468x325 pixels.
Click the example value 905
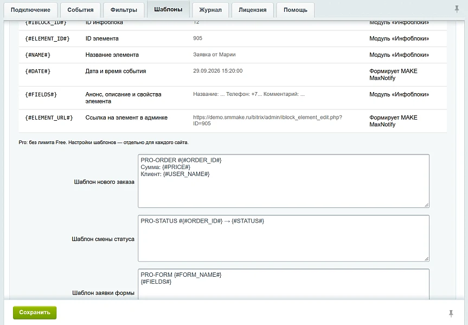click(197, 38)
